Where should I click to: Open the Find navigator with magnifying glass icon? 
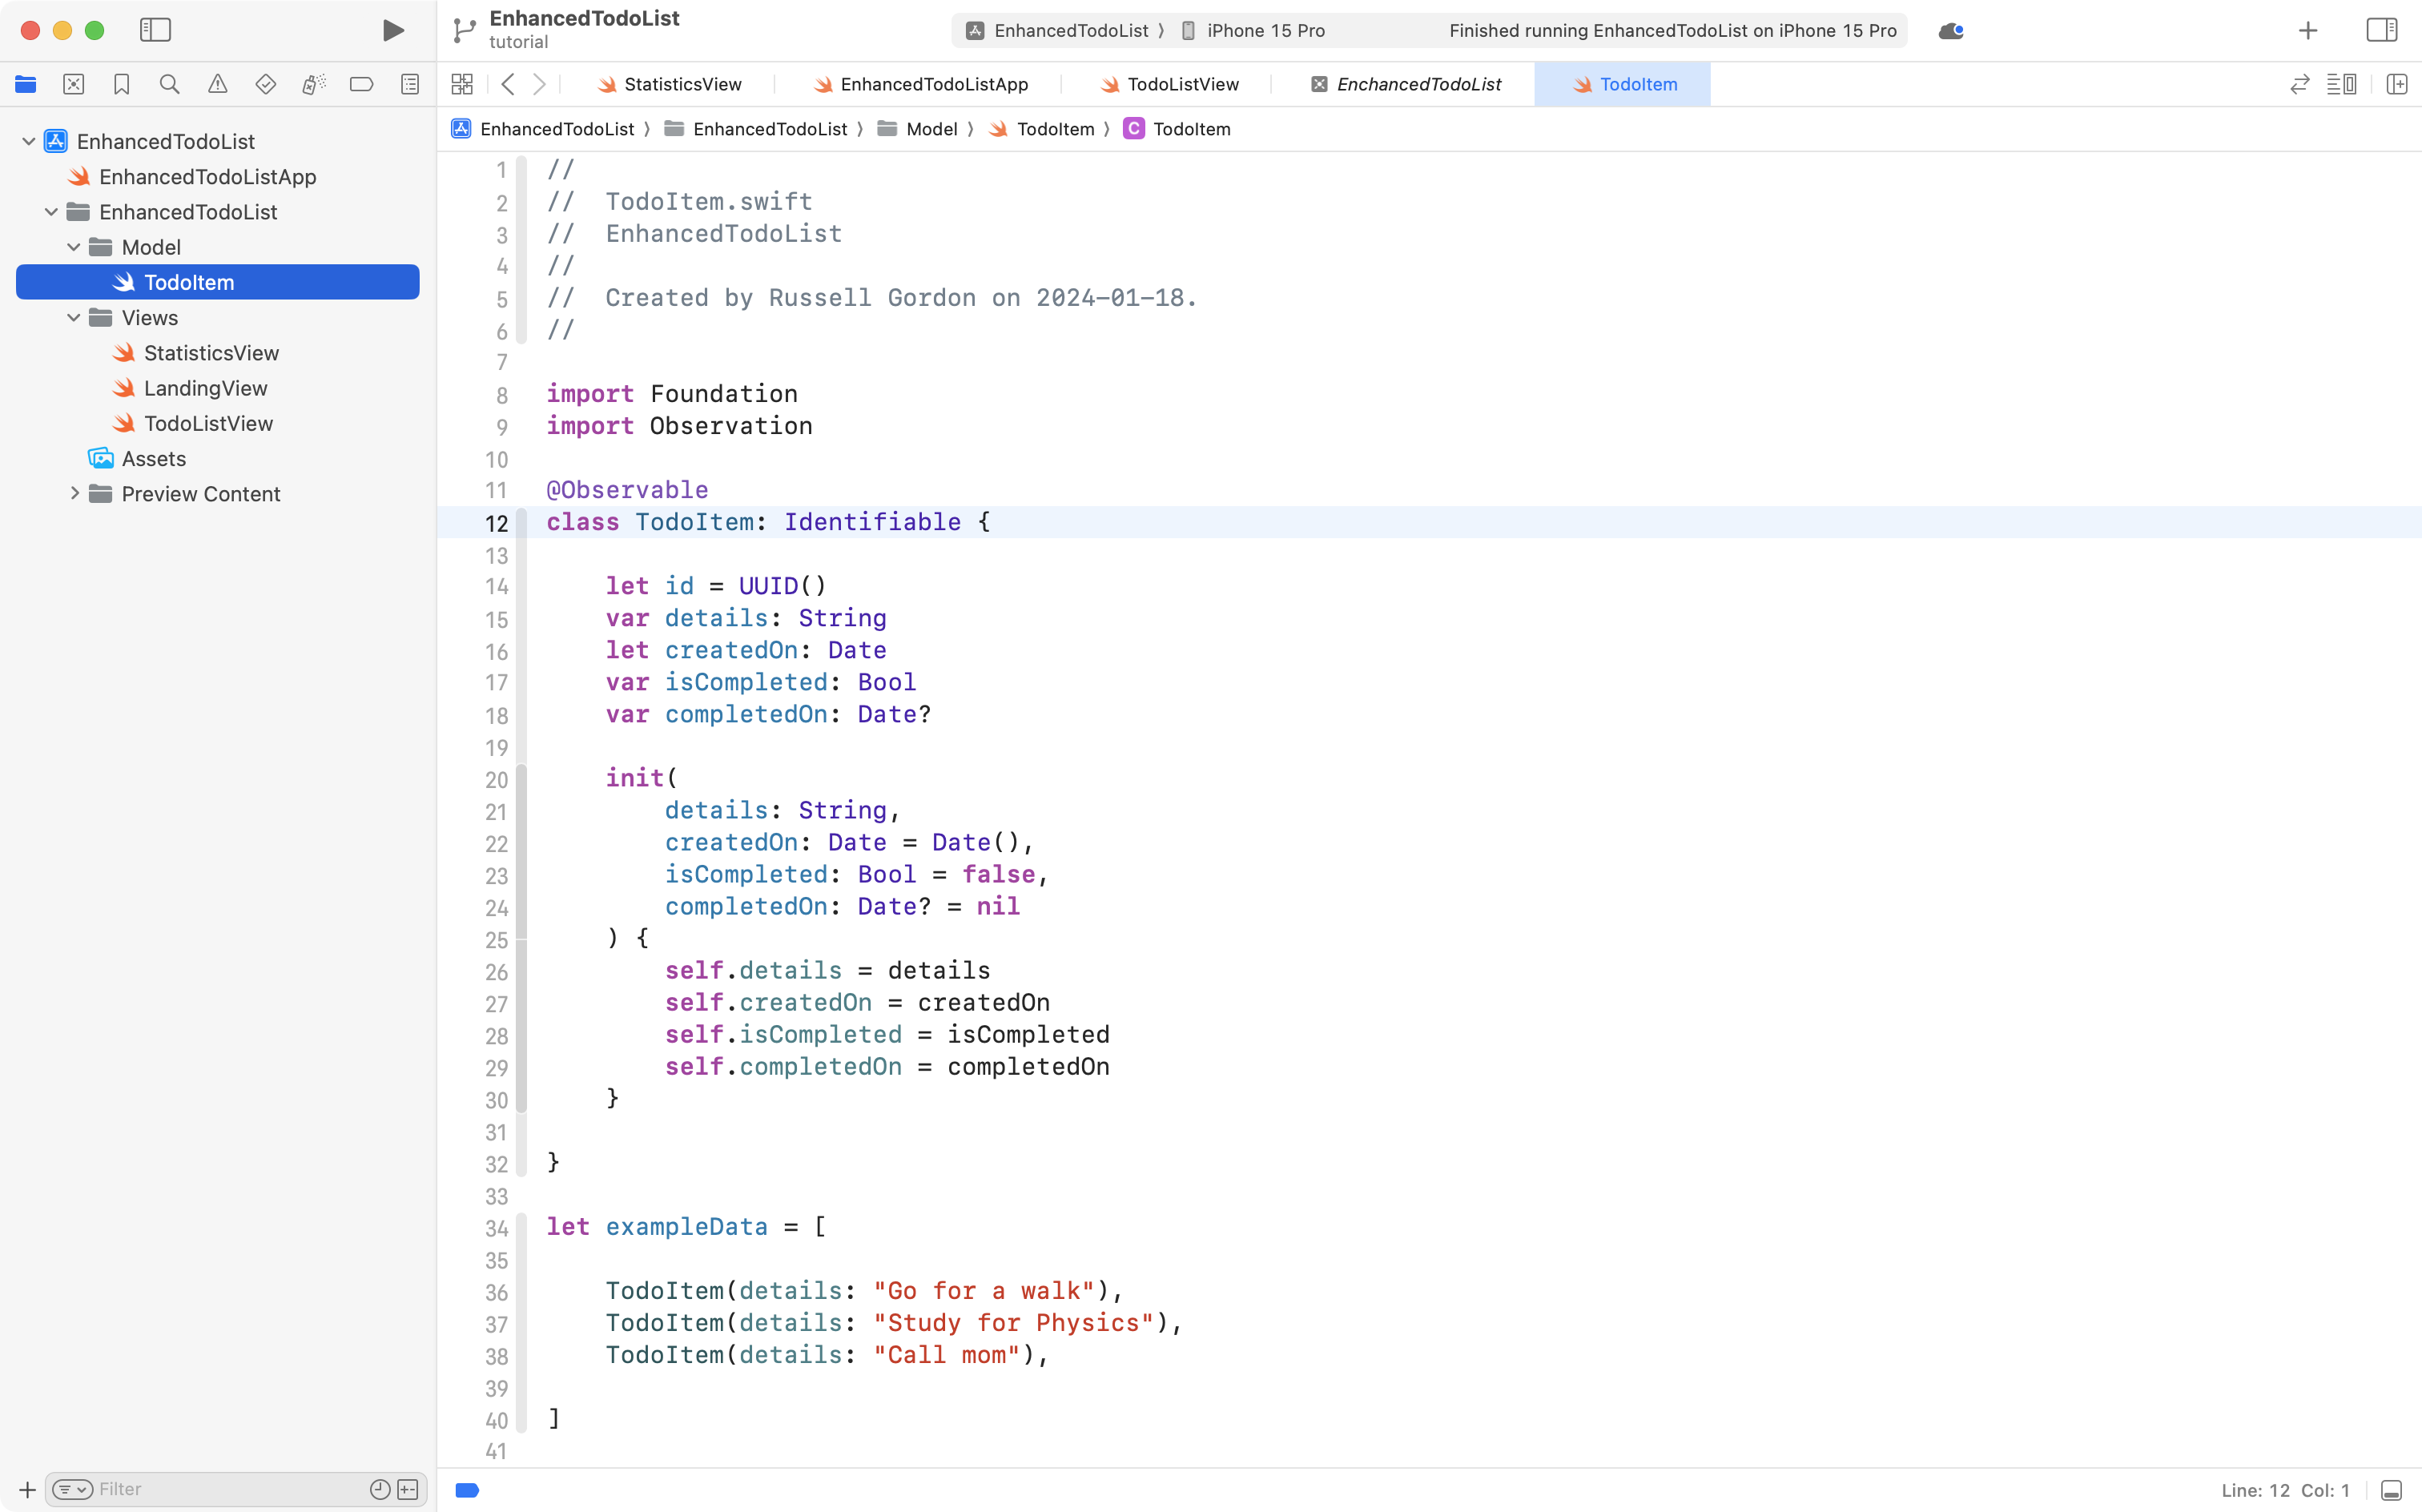(x=169, y=84)
